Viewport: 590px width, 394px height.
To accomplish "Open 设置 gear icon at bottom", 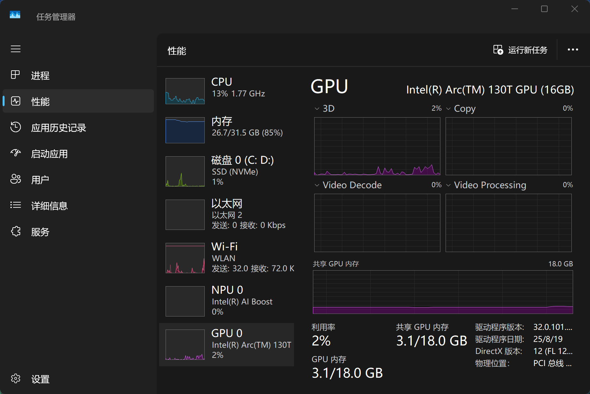I will click(16, 379).
